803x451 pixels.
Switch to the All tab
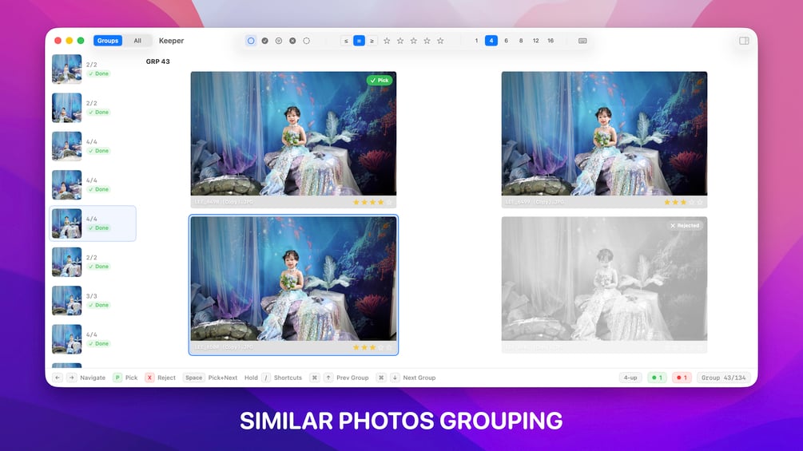point(137,41)
